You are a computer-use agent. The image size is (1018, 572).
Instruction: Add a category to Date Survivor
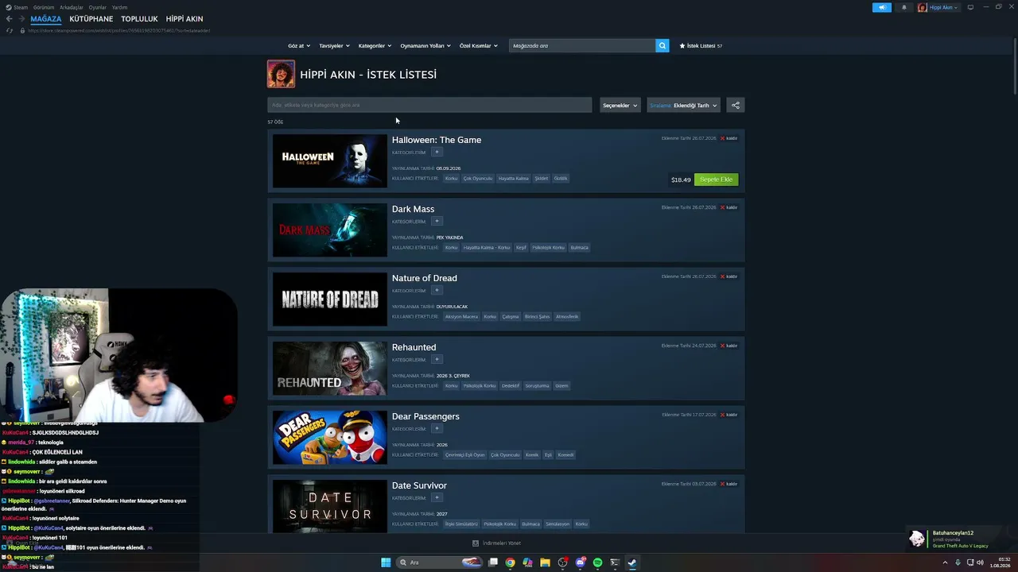coord(437,497)
